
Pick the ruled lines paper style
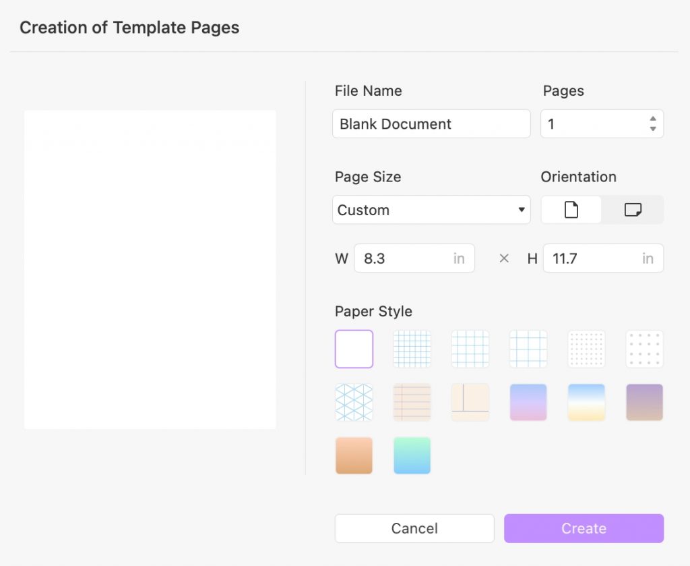412,402
